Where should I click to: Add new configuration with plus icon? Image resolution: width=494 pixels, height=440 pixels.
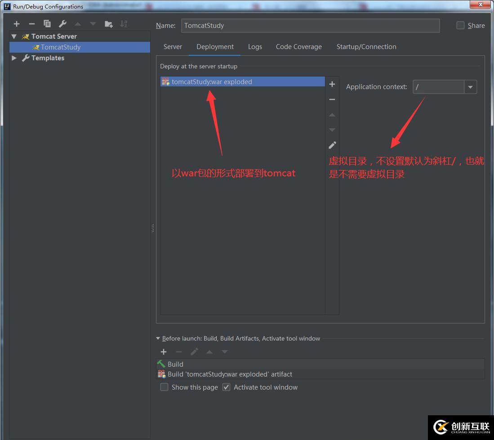click(17, 24)
